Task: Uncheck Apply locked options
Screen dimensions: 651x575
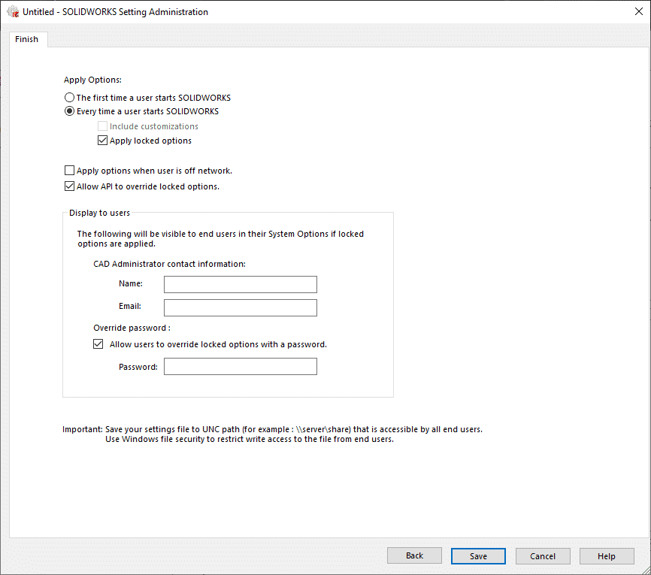Action: tap(102, 141)
